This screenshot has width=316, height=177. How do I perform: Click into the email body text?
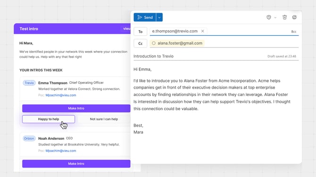coord(212,95)
